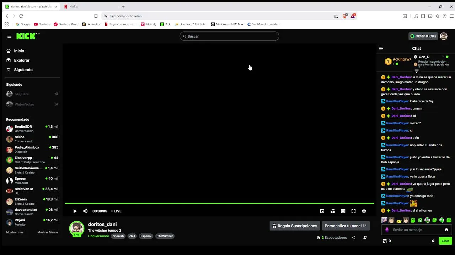Switch to the Netflix browser tab
The image size is (455, 255).
tap(89, 6)
